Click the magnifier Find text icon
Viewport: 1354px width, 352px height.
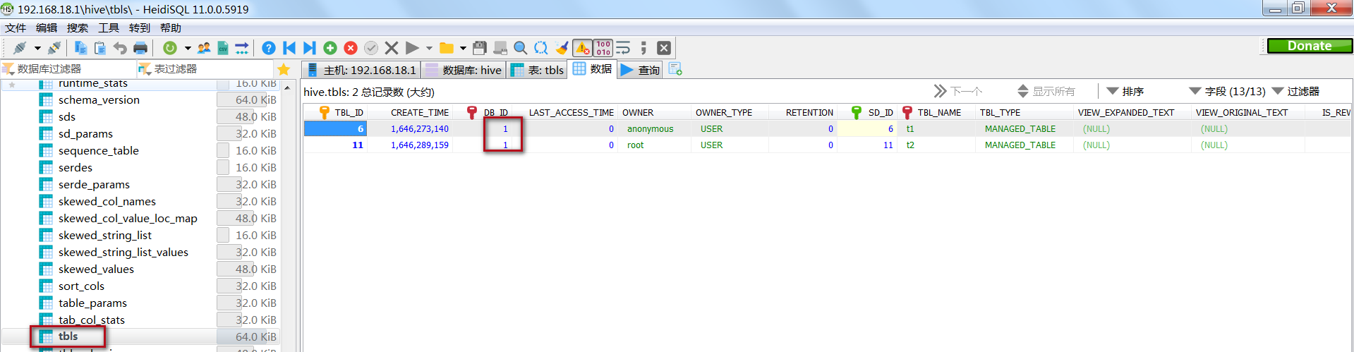[x=521, y=48]
